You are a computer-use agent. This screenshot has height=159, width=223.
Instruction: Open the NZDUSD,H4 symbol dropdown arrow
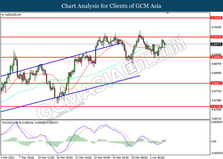pos(3,15)
